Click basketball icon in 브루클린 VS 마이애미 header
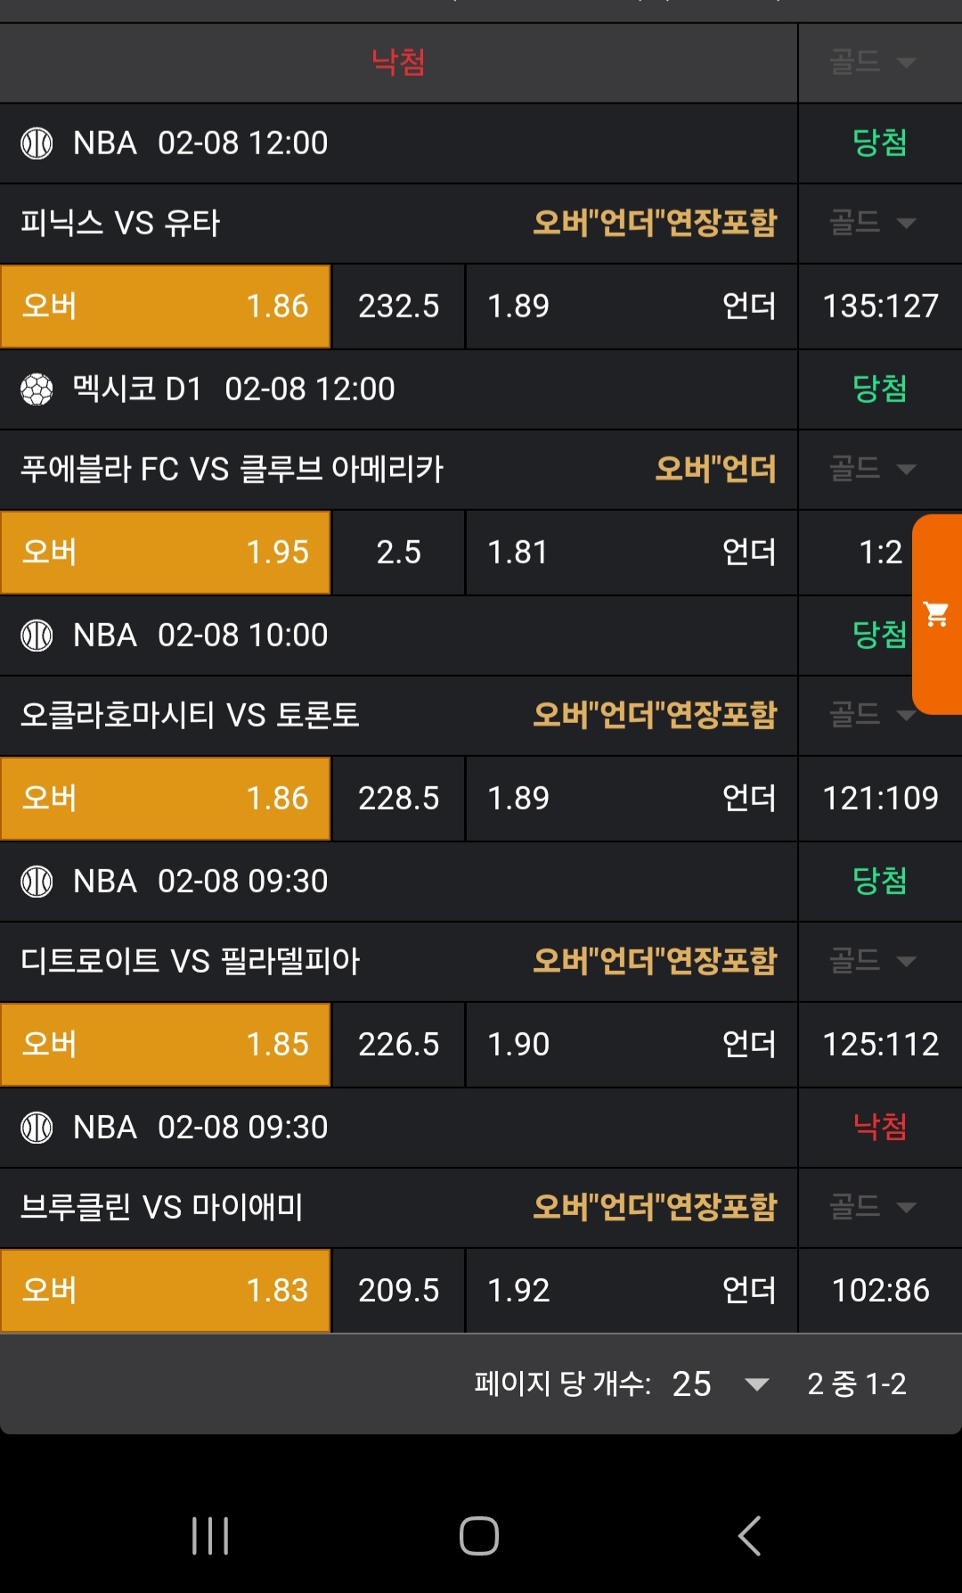This screenshot has width=962, height=1593. [x=37, y=1128]
